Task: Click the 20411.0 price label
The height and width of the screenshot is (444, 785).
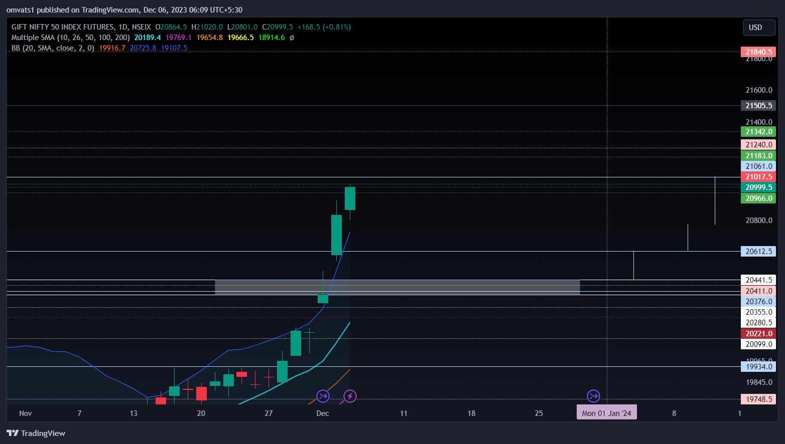Action: click(758, 291)
